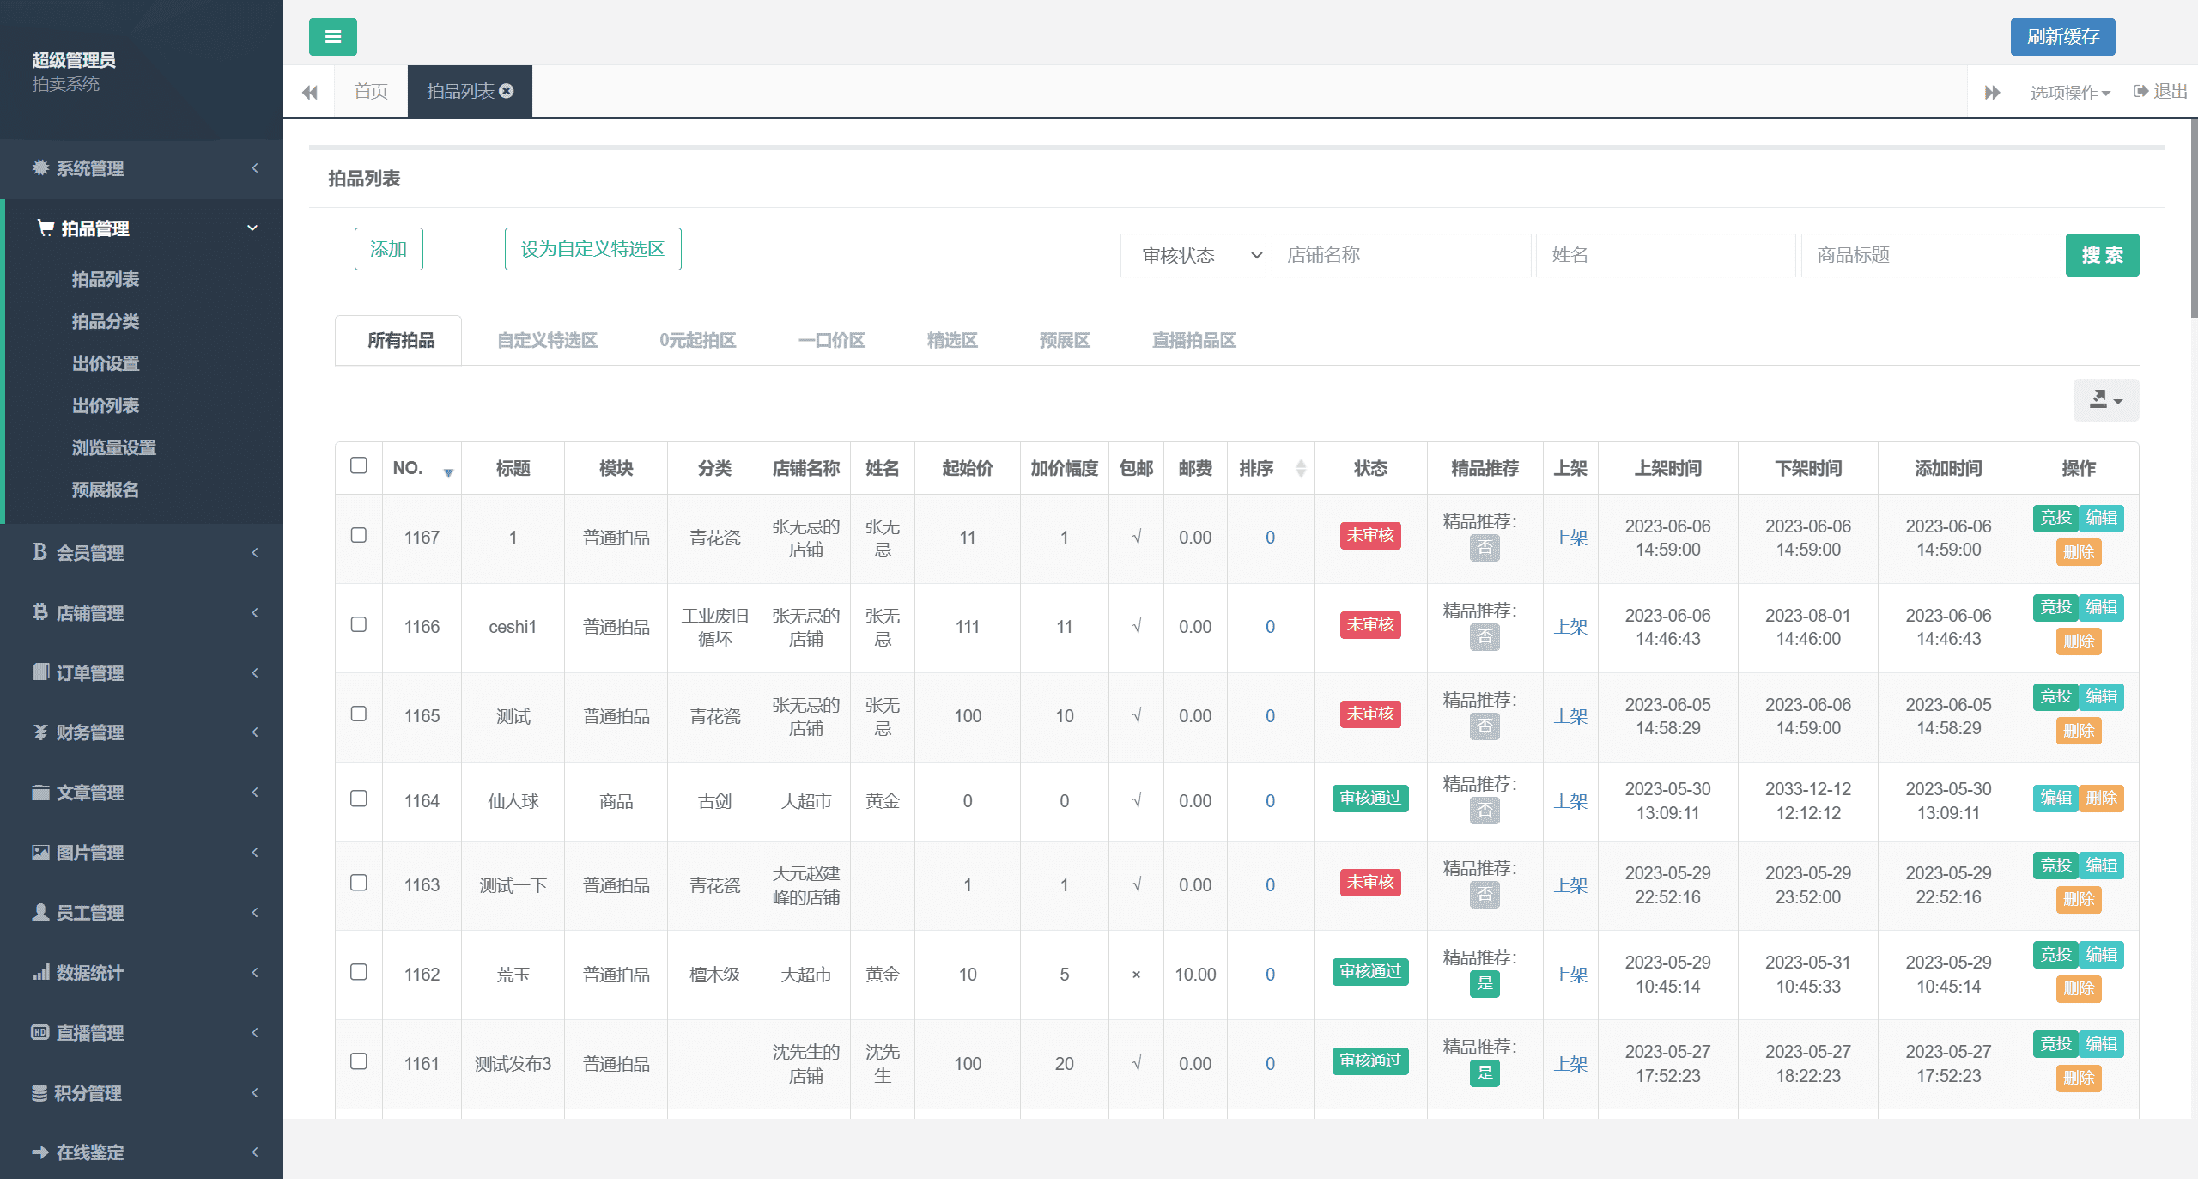Click the 订单管理 book icon
The image size is (2198, 1179).
[x=40, y=672]
